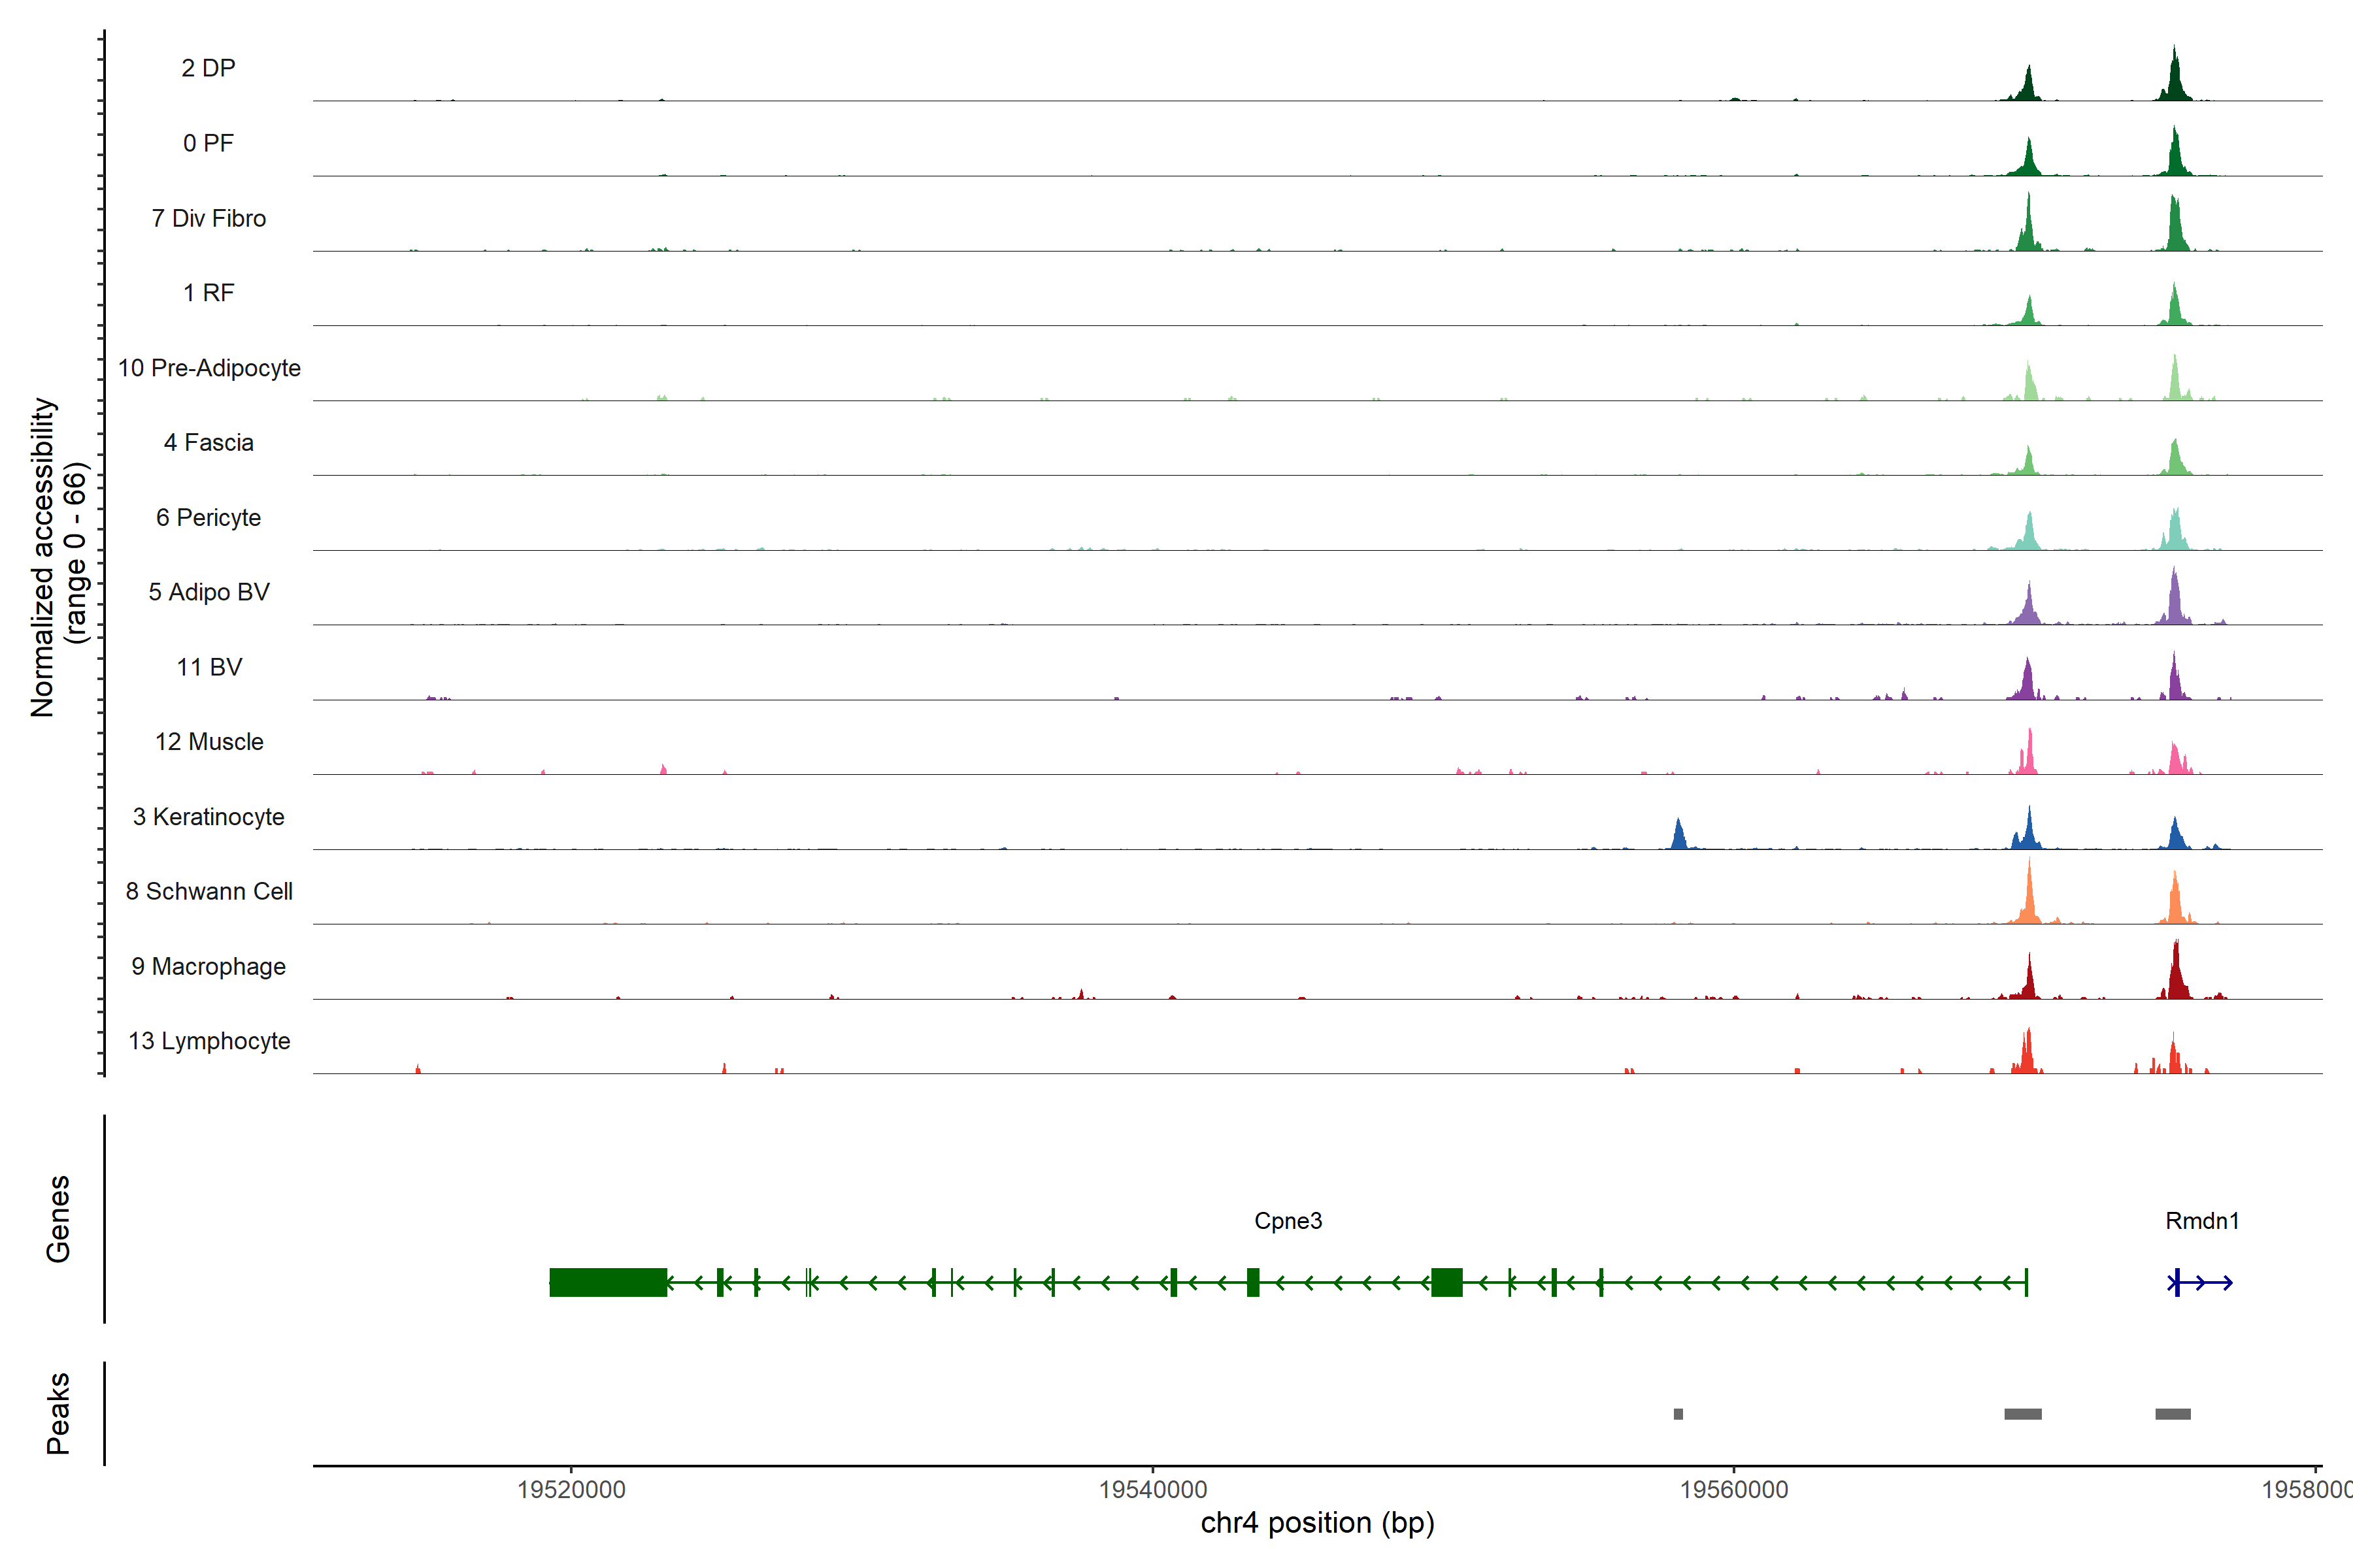
Task: Click the 8 Schwann Cell track label
Action: [x=209, y=891]
